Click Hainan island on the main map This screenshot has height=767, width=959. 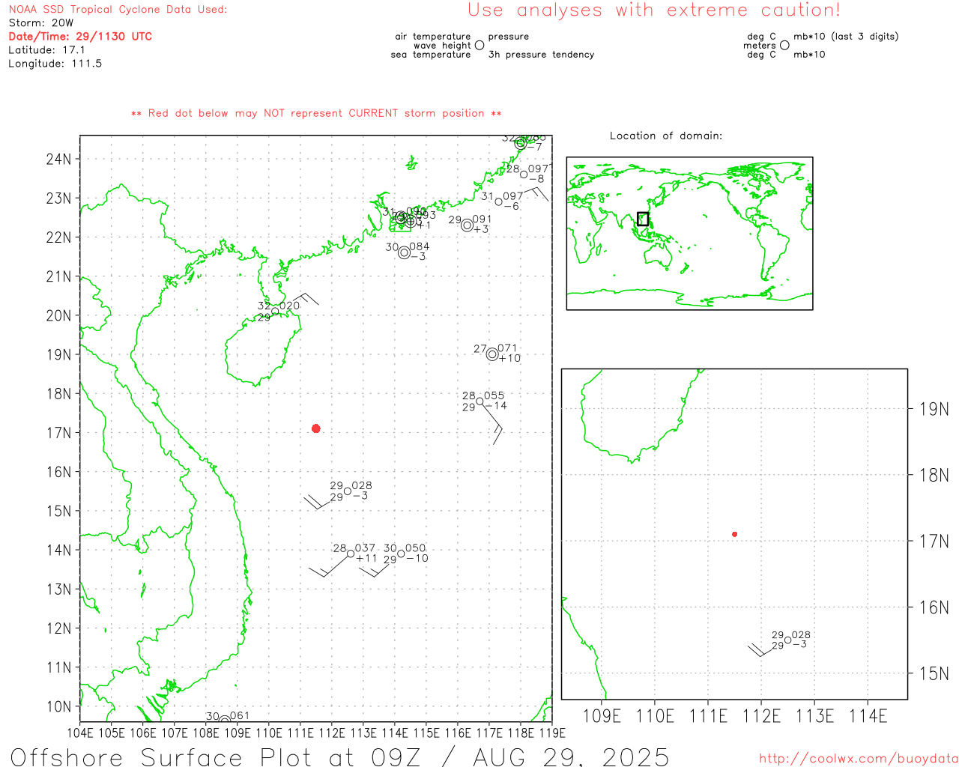tap(262, 348)
